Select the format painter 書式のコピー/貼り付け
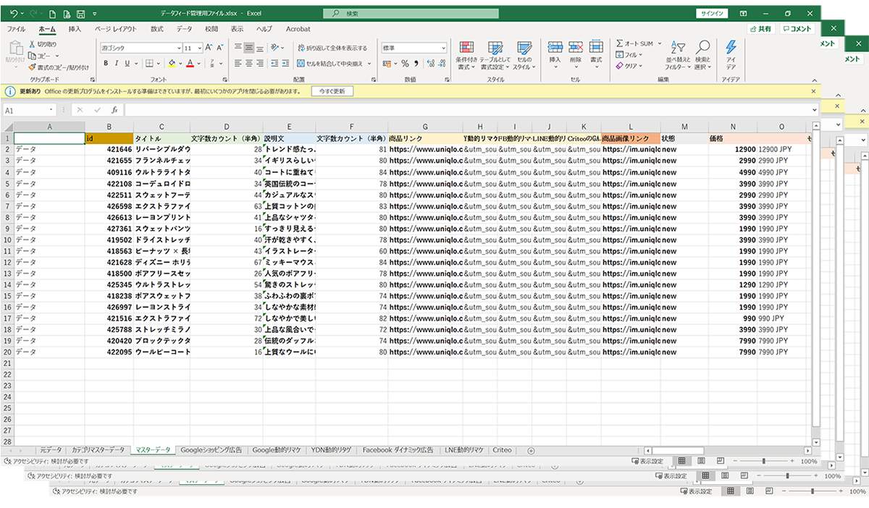Screen dimensions: 869x508 point(59,67)
